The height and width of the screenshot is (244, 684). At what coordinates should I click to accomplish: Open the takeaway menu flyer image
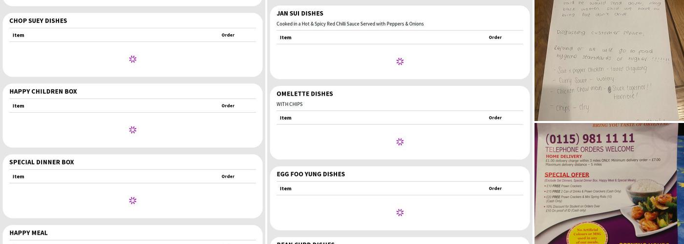coord(609,183)
